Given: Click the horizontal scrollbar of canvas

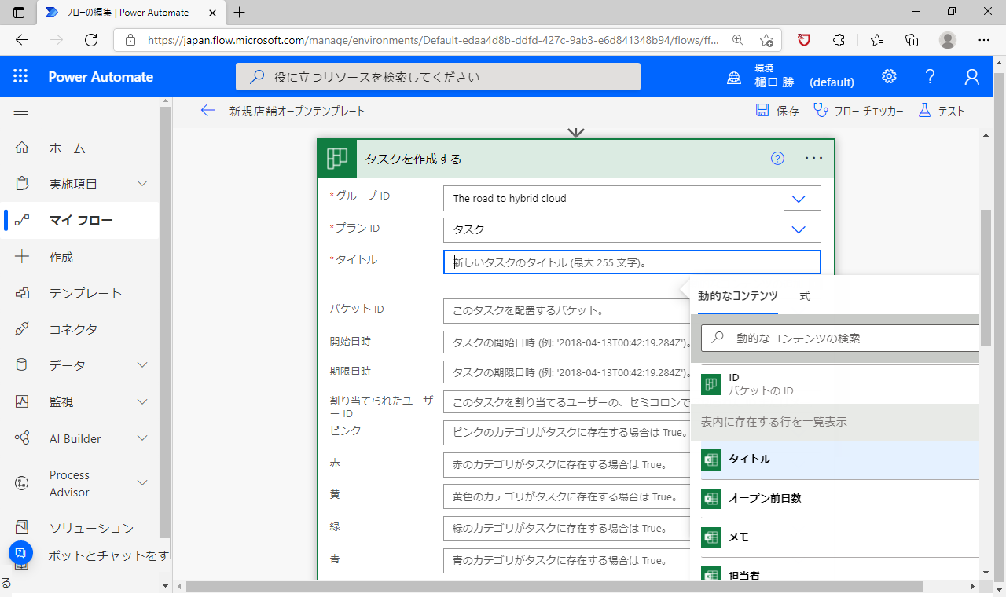Looking at the screenshot, I should tap(554, 586).
